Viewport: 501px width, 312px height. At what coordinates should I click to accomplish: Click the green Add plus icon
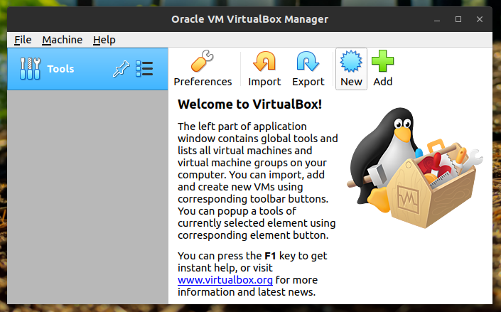click(x=382, y=60)
